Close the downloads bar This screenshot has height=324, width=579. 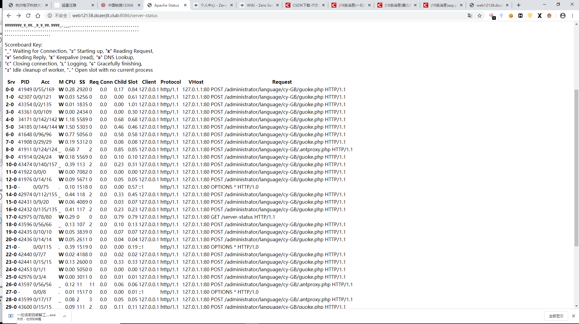(x=573, y=316)
